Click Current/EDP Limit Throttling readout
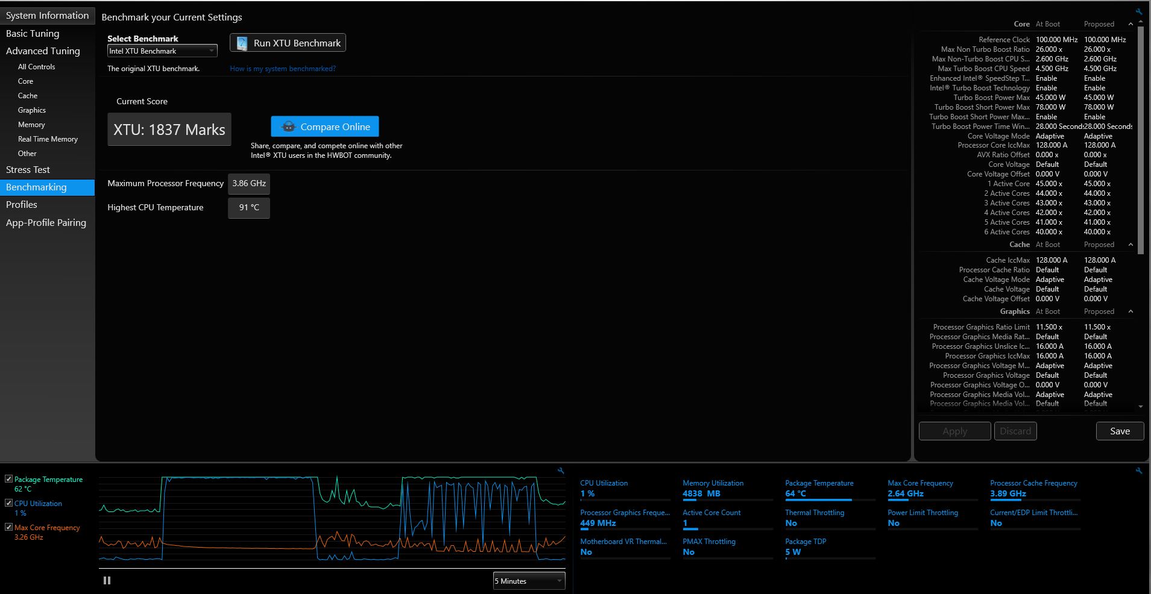 (1035, 518)
